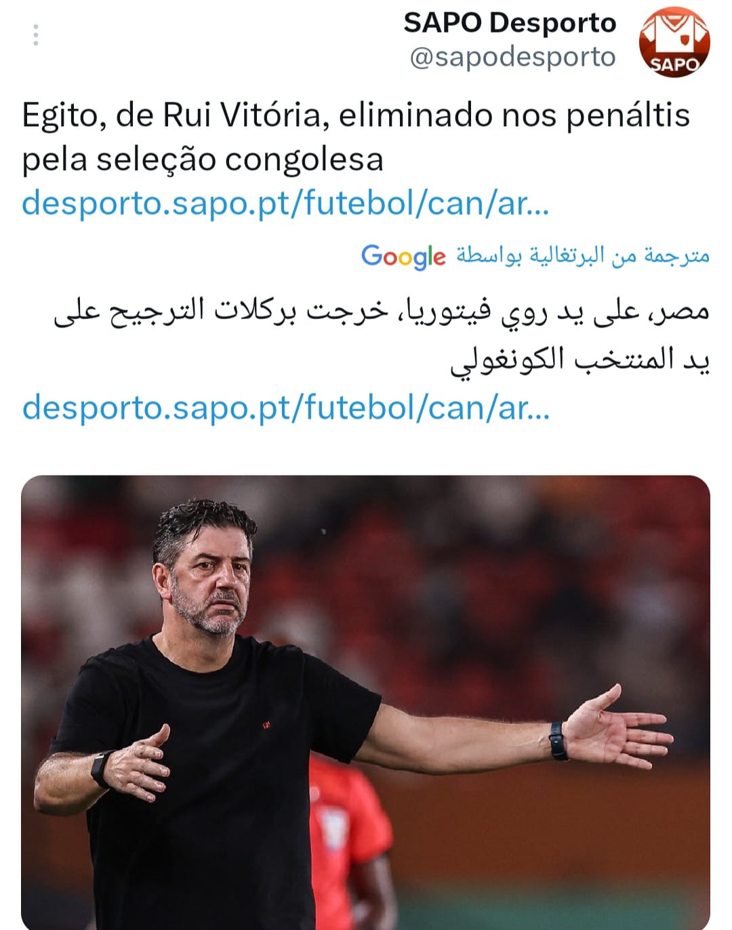Tap the first line of Arabic translated text
Screen dimensions: 732x930
tap(382, 312)
